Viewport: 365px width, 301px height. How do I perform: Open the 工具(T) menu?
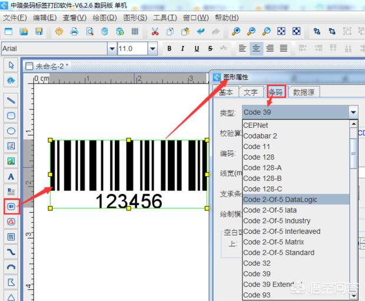pos(165,18)
